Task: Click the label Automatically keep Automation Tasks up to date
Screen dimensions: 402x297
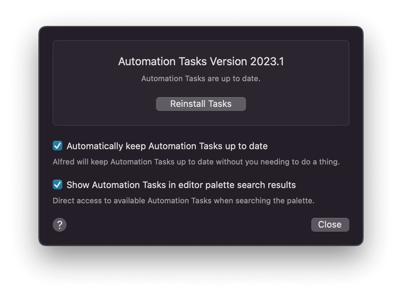Action: click(x=168, y=146)
